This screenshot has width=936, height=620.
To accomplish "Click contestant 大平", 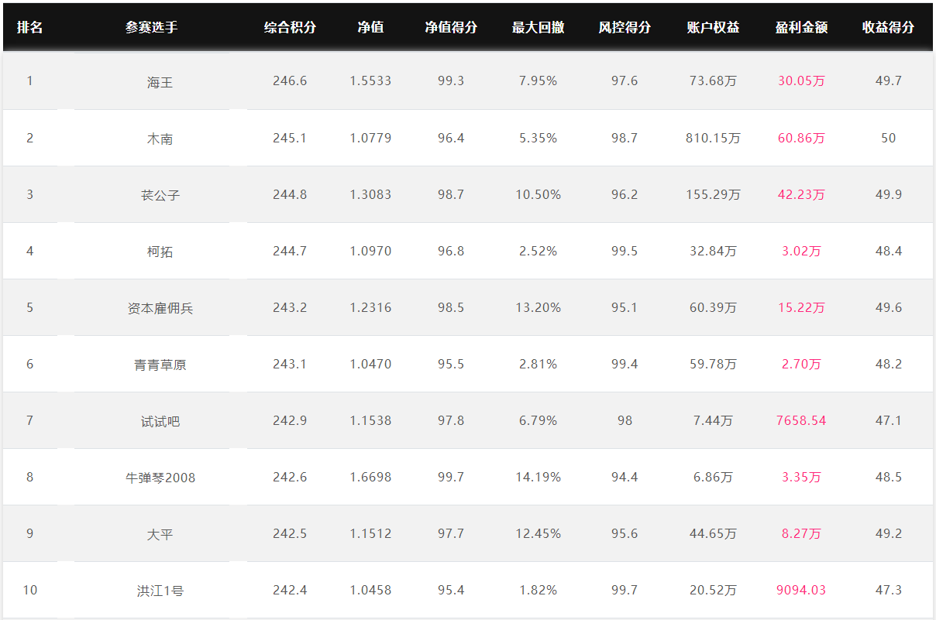I will [160, 534].
